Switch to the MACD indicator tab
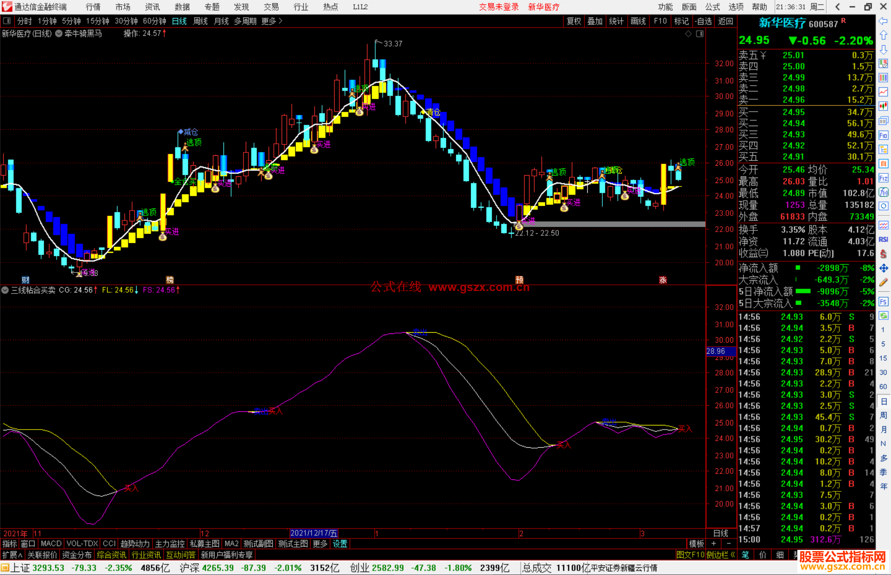The image size is (891, 575). 51,544
